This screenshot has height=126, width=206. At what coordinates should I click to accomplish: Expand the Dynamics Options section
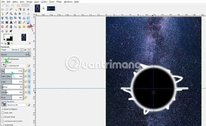pyautogui.click(x=2, y=109)
